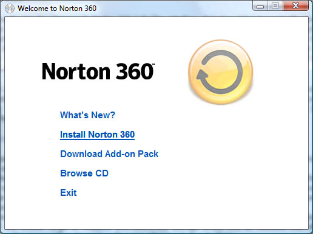Click the Norton 360 heading text

click(98, 71)
